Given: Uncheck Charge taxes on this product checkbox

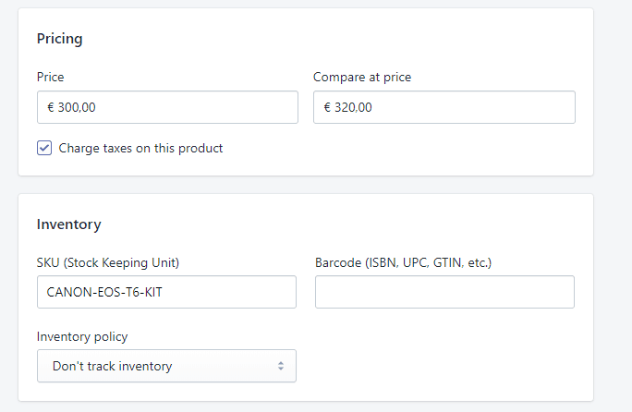Looking at the screenshot, I should tap(44, 148).
